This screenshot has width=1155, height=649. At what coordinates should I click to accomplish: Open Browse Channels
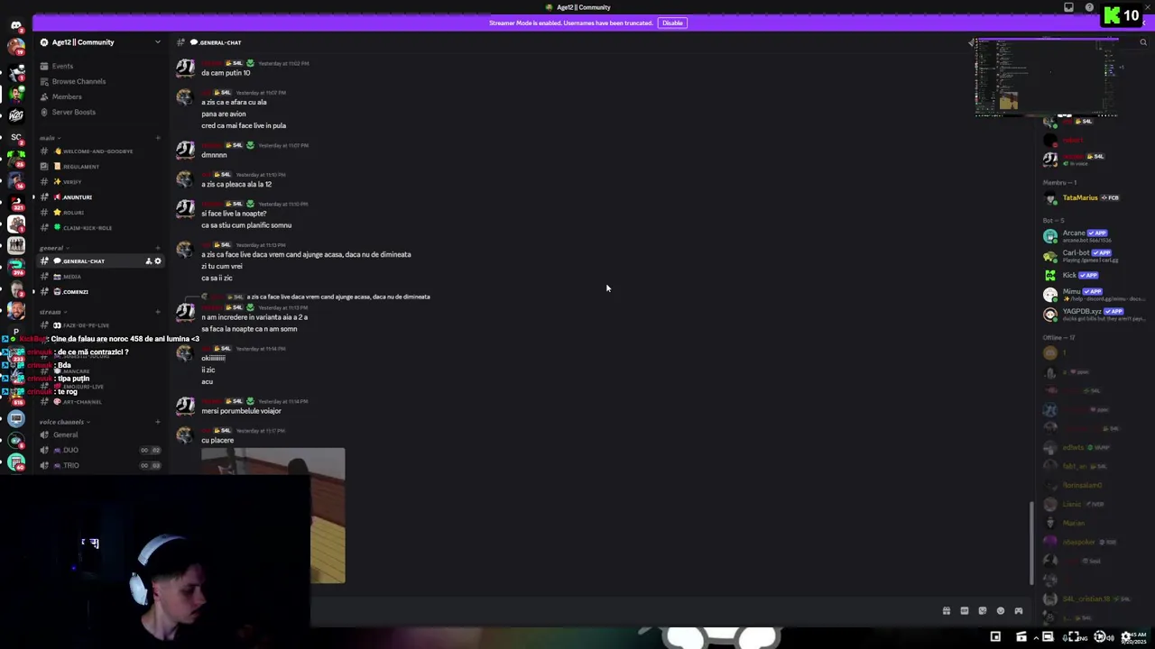click(99, 81)
